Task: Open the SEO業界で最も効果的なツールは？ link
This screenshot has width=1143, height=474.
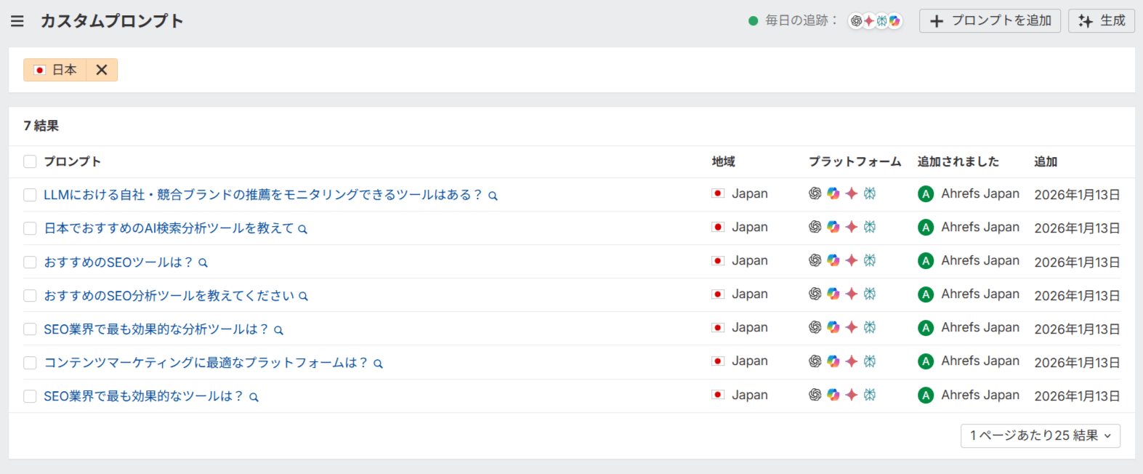Action: click(143, 396)
